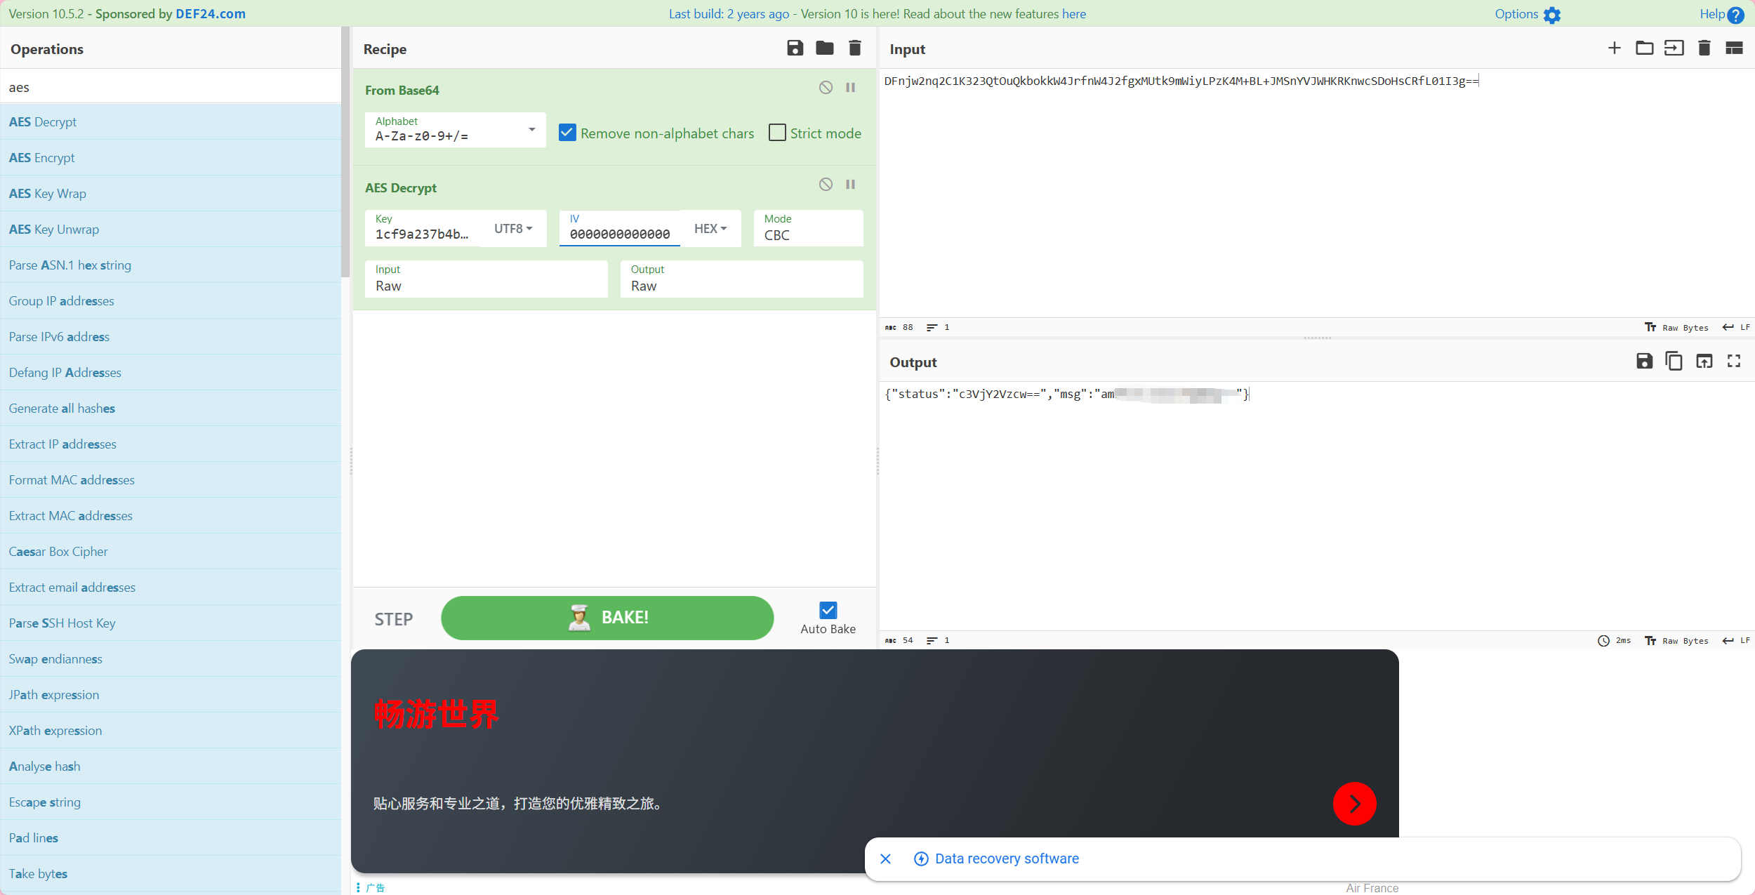Change the IV format from HEX
The width and height of the screenshot is (1755, 895).
point(710,229)
